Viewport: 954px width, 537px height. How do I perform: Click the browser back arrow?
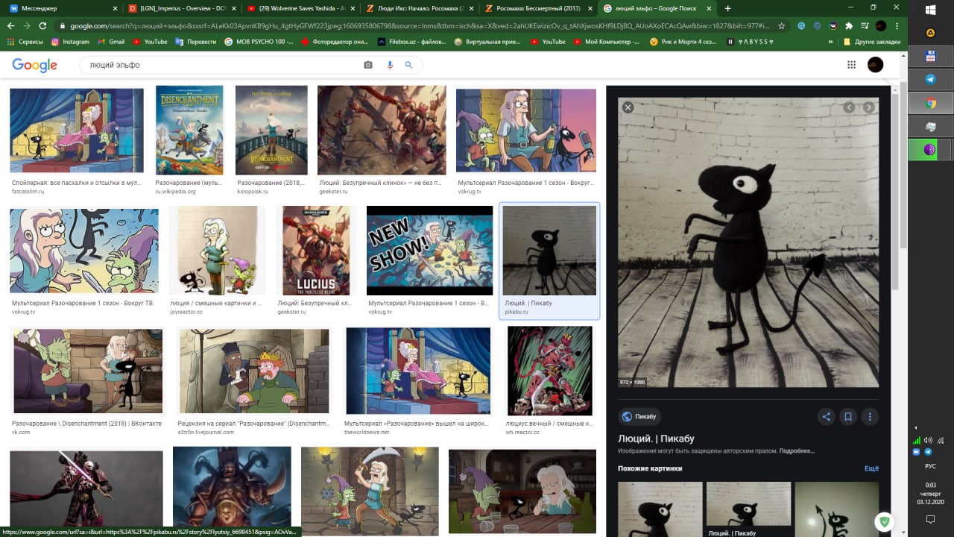click(10, 25)
